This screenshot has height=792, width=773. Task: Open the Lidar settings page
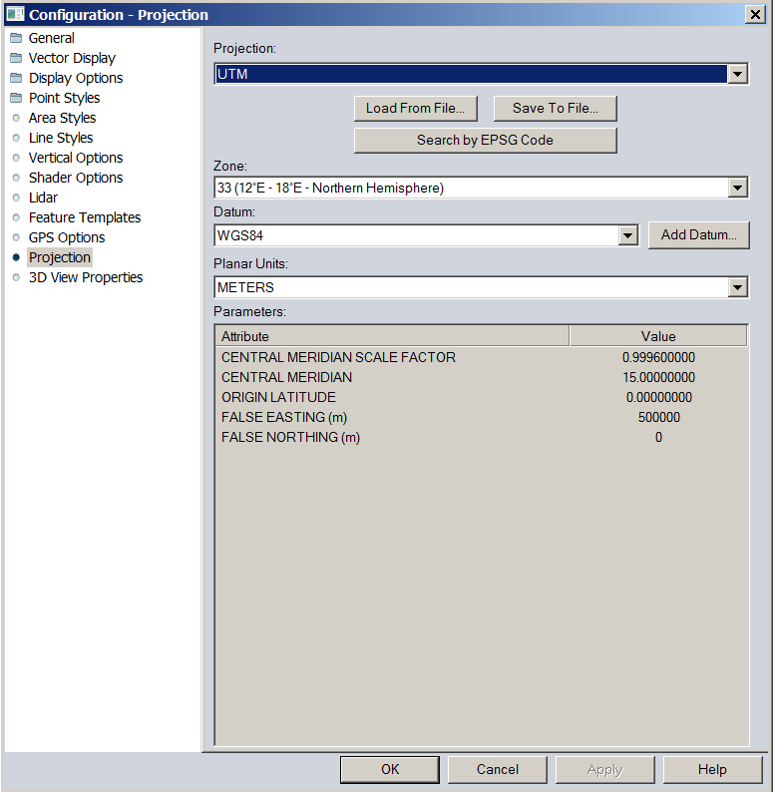[43, 198]
